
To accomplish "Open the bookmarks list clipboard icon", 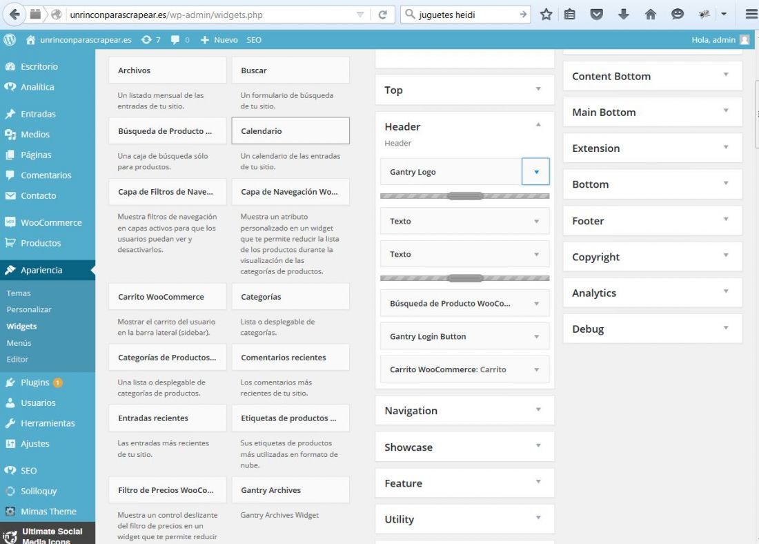I will 570,14.
